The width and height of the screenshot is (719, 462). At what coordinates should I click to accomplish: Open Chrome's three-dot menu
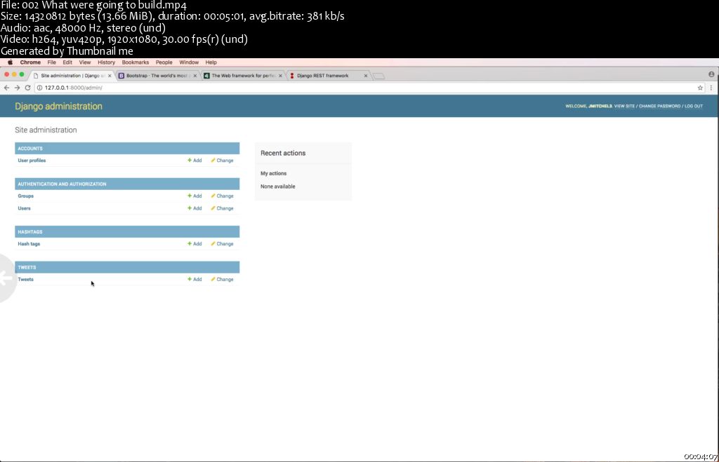(711, 88)
